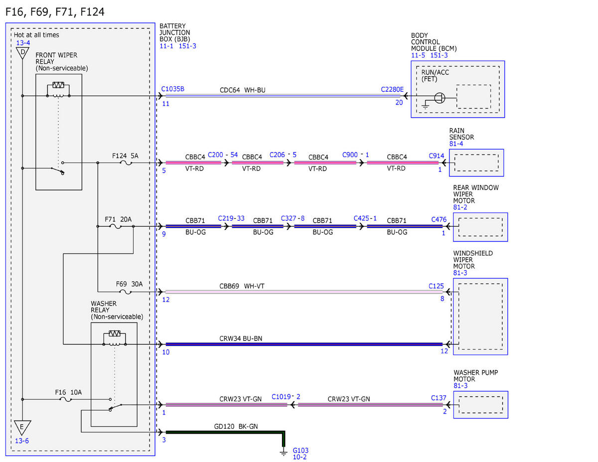
Task: Open connector C206 - 5 link
Action: [283, 155]
